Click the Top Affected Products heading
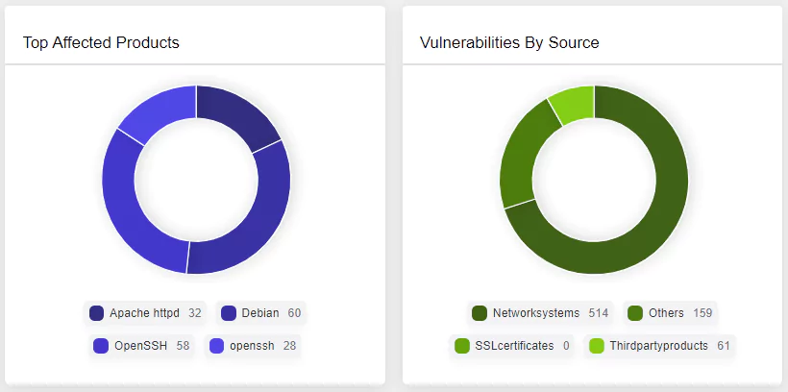The width and height of the screenshot is (788, 392). pos(101,42)
